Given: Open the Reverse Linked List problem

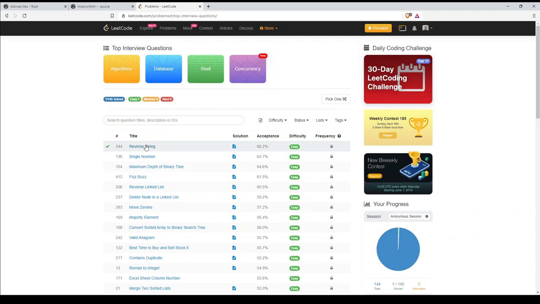Looking at the screenshot, I should coord(146,187).
